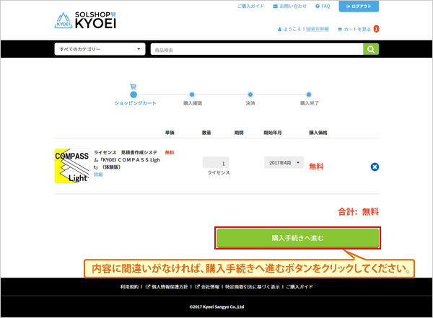This screenshot has height=318, width=433.
Task: Open 特定商取引法に基づく表示 footer link
Action: 253,287
